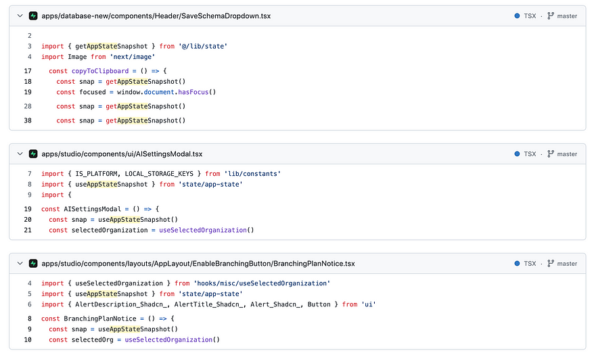Click the "const selectedOrg" code line

coord(134,340)
